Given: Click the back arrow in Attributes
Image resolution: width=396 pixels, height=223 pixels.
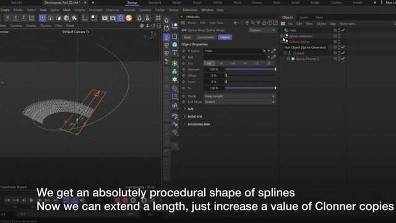Looking at the screenshot, I should [236, 23].
